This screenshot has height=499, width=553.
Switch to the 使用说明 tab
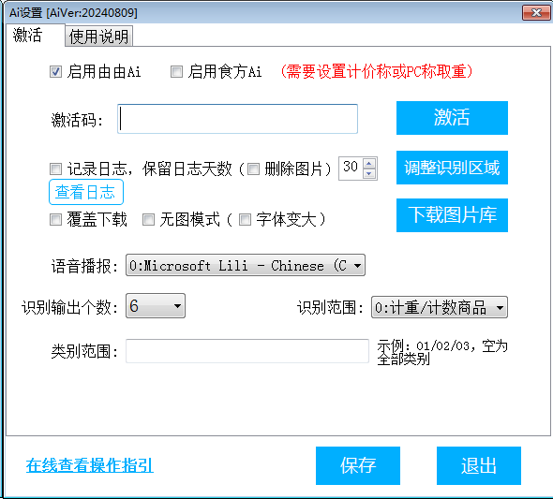98,37
